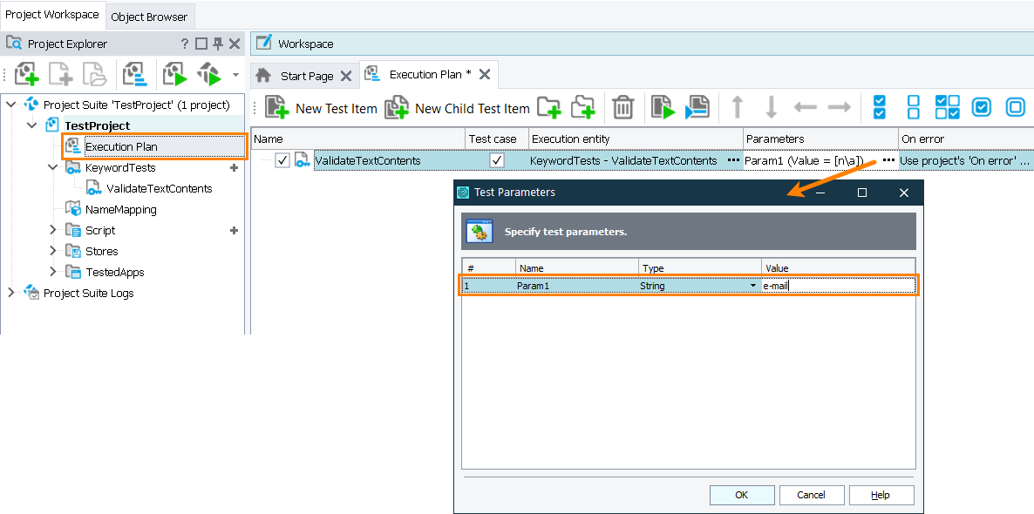
Task: Expand the Script tree node
Action: [x=52, y=230]
